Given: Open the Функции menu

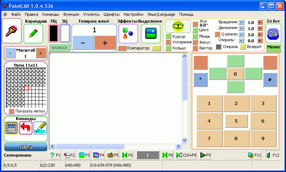Looking at the screenshot, I should pos(71,14).
